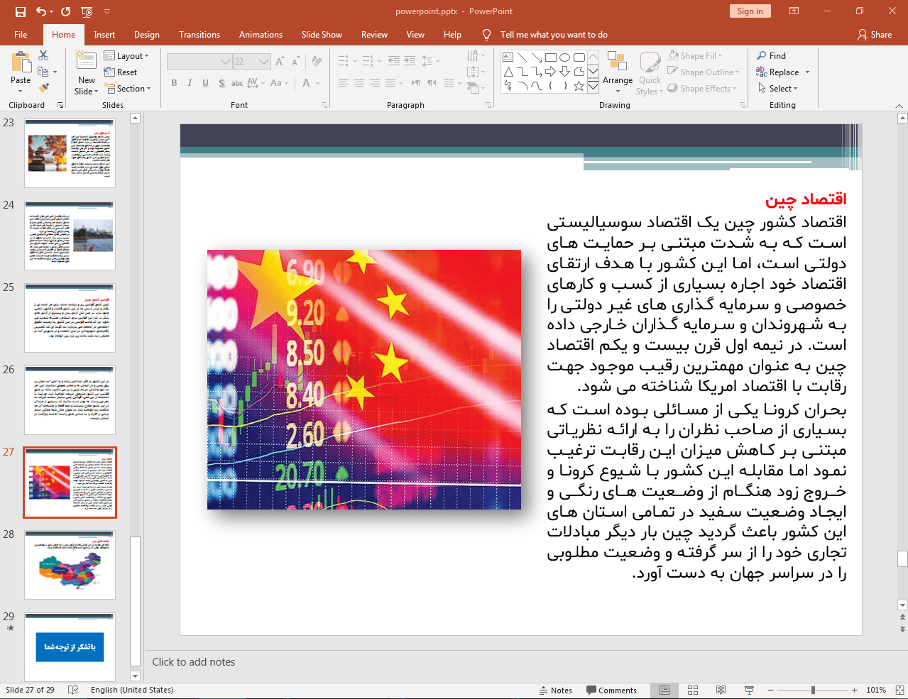Toggle Normal view button in status bar
The width and height of the screenshot is (908, 699).
[664, 690]
